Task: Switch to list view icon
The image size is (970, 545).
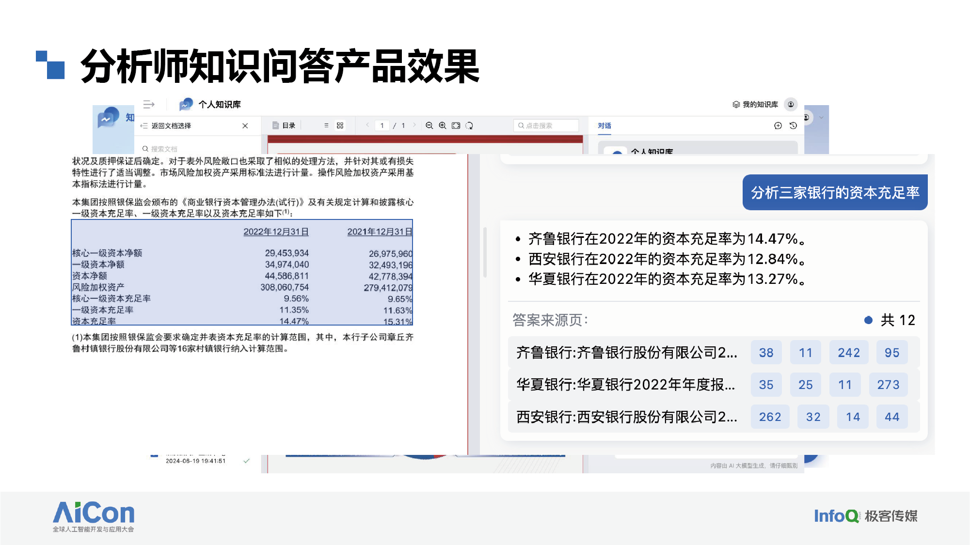Action: point(326,125)
